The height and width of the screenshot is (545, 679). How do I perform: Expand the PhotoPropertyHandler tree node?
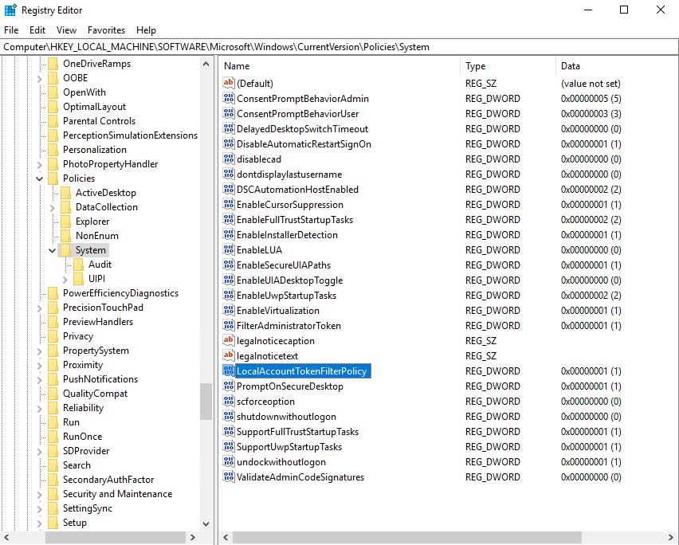click(39, 164)
